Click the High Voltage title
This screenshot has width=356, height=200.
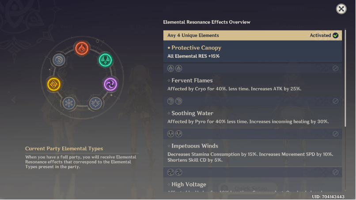(189, 185)
